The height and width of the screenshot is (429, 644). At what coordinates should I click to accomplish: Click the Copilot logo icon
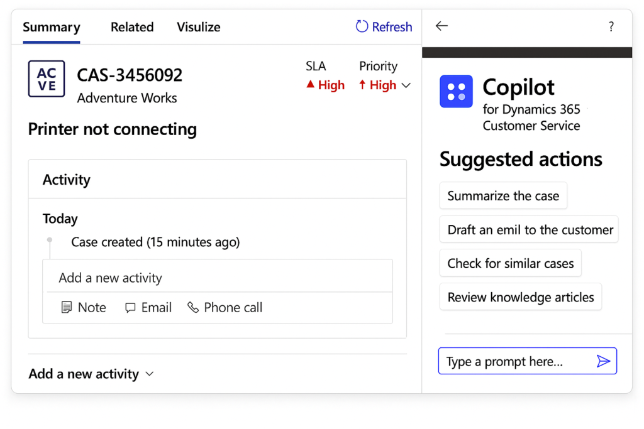456,92
